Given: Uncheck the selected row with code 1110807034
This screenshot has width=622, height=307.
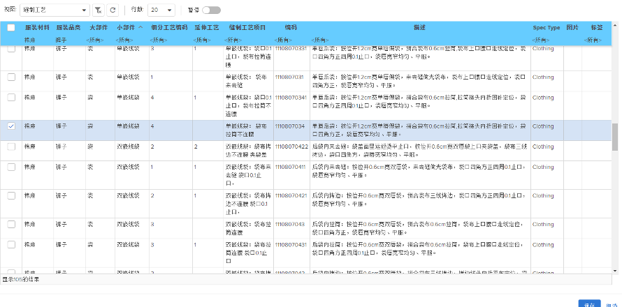Looking at the screenshot, I should pos(10,126).
